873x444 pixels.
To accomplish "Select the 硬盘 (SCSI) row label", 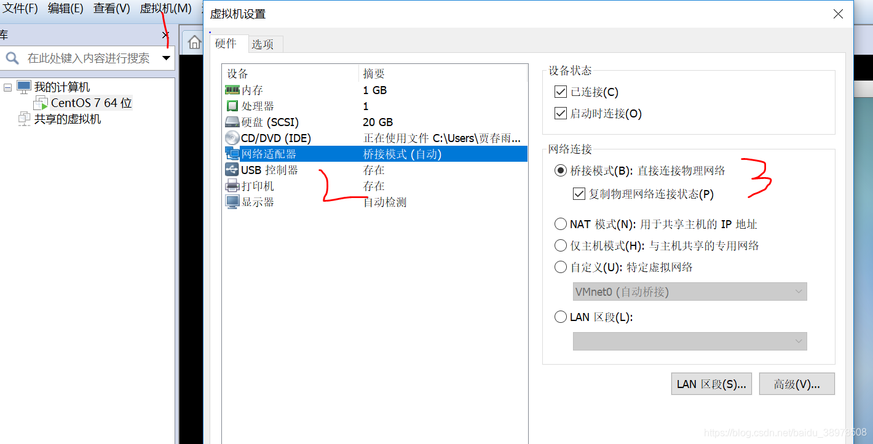I will [270, 122].
